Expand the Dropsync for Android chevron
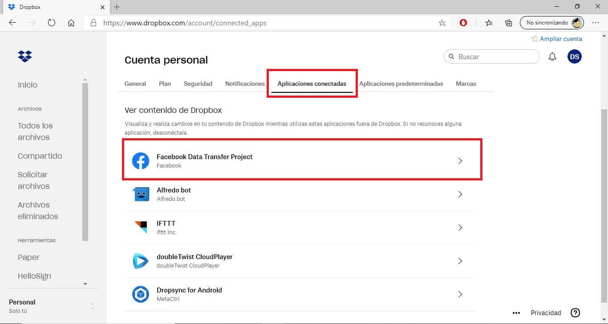The width and height of the screenshot is (608, 324). [x=460, y=294]
